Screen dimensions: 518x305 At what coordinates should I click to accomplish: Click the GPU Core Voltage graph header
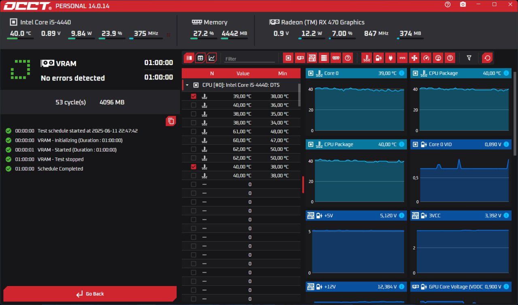pyautogui.click(x=461, y=286)
